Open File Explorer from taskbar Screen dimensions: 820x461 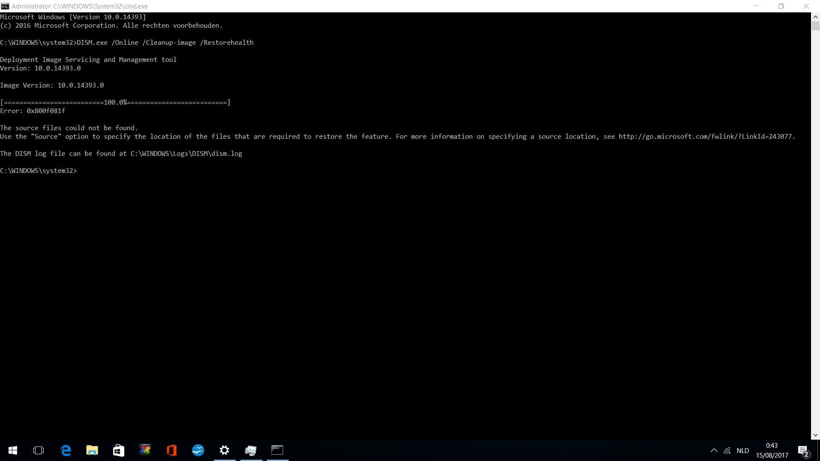click(92, 450)
